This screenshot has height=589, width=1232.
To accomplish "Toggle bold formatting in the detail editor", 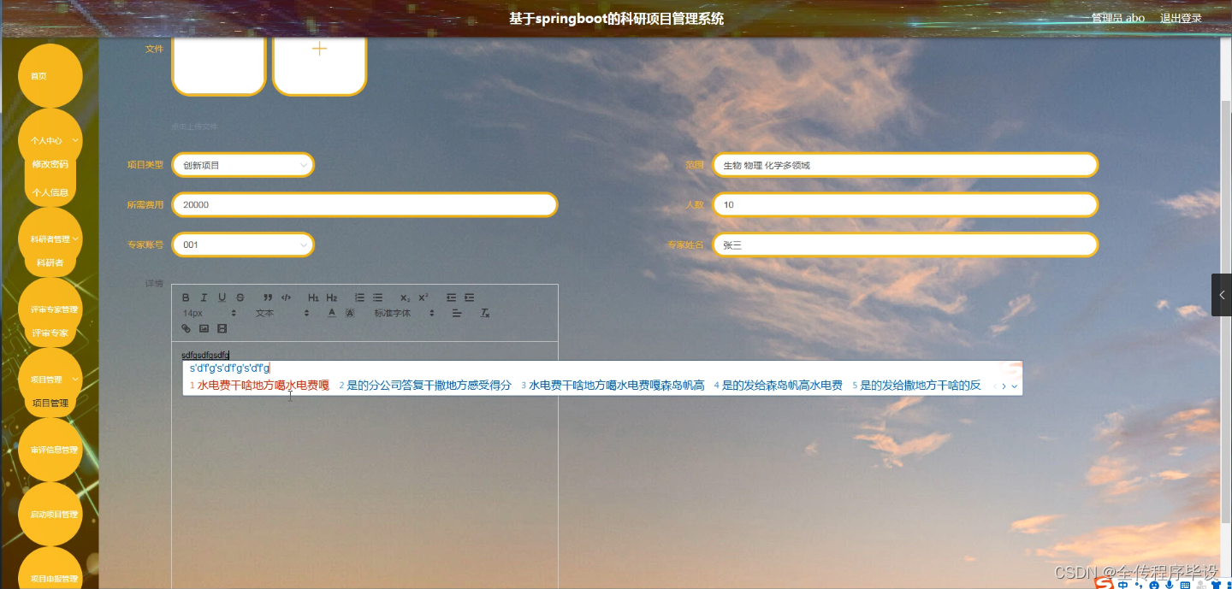I will pos(186,297).
